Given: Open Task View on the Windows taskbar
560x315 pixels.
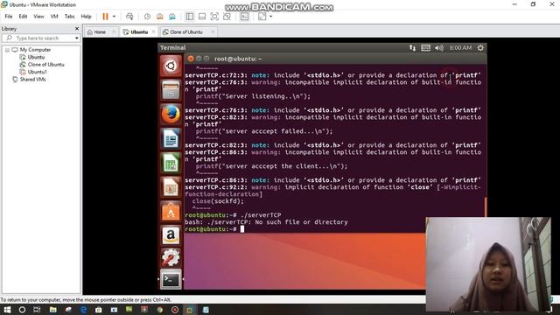Looking at the screenshot, I should pos(37,310).
